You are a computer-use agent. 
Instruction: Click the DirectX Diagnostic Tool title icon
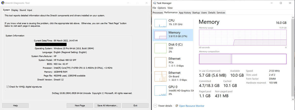[x=3, y=3]
